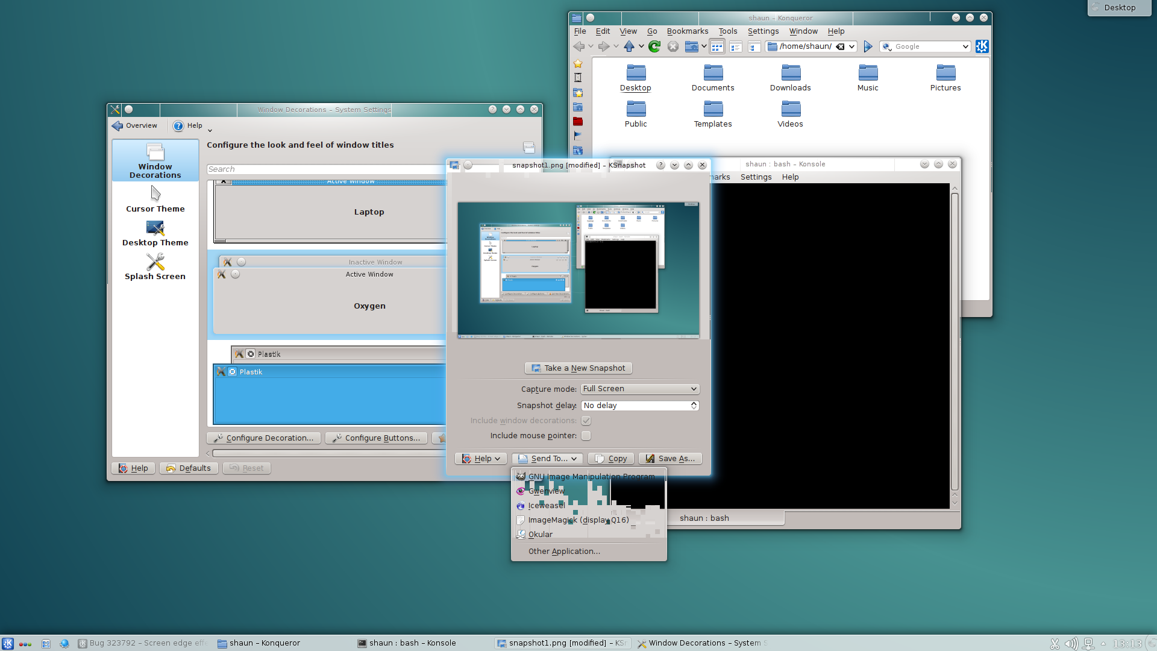1157x651 pixels.
Task: Show hidden system tray icons arrow
Action: point(1103,643)
